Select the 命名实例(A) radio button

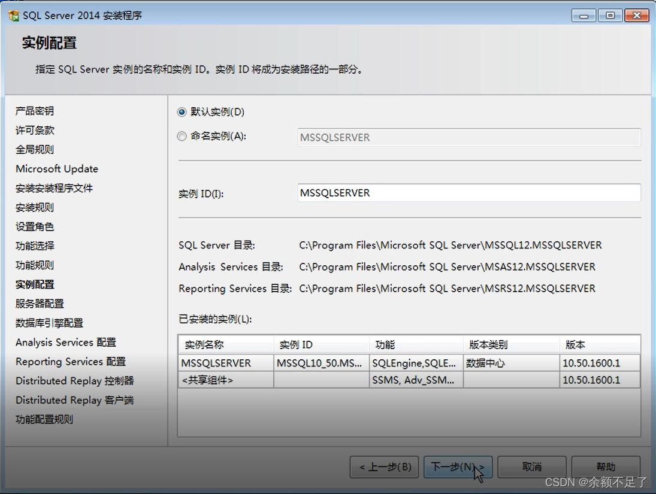coord(182,137)
